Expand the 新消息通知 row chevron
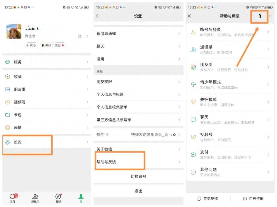 [179, 33]
